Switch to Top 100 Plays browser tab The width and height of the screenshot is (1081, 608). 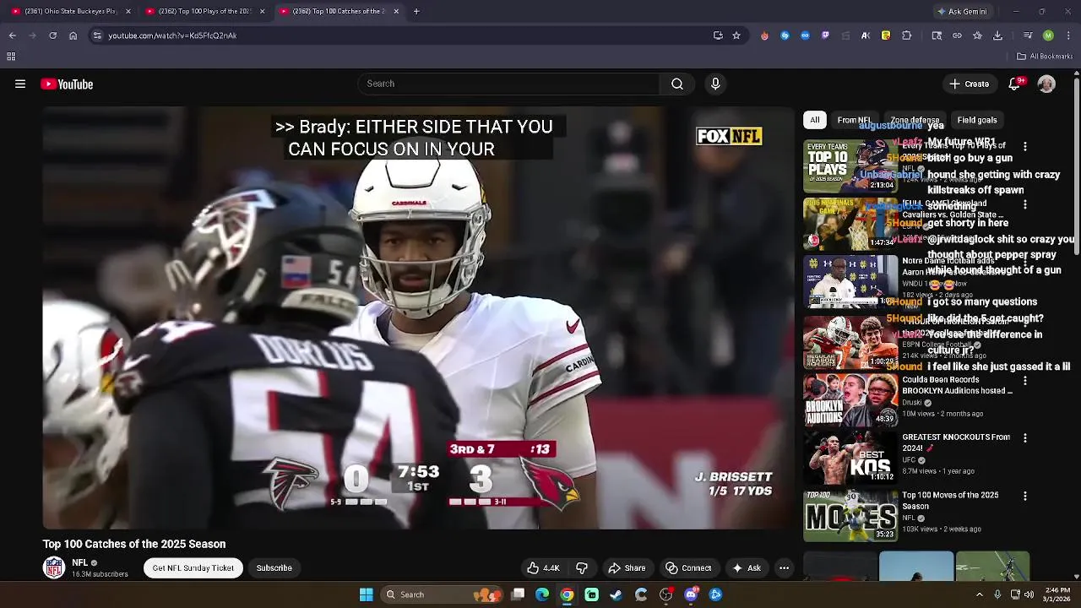pyautogui.click(x=204, y=11)
